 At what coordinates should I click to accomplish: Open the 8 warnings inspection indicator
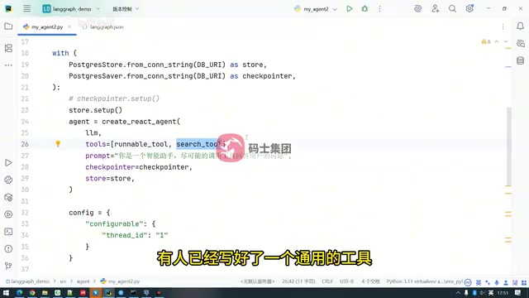[x=486, y=41]
